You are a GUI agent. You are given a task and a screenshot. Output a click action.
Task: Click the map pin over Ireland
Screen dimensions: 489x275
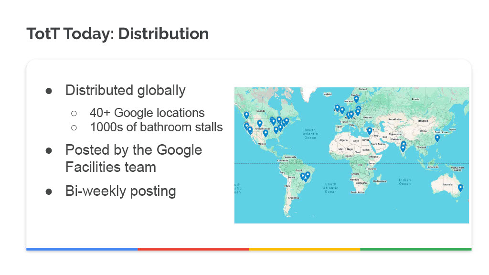click(337, 108)
